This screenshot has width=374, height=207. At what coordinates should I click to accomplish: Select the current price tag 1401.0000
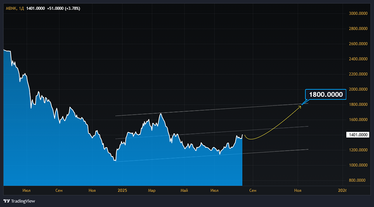coord(358,135)
